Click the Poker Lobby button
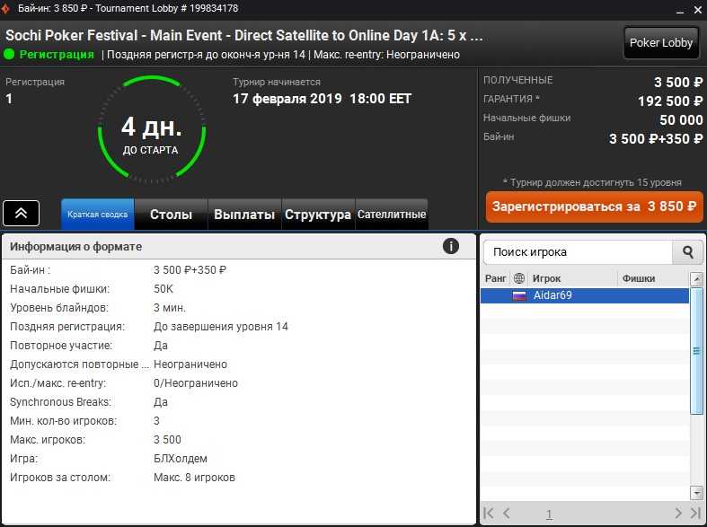 [660, 43]
